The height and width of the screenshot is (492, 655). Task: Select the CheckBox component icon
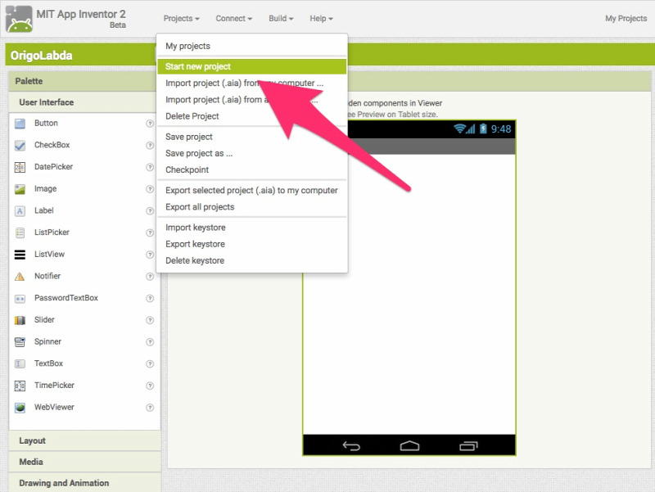(x=20, y=146)
